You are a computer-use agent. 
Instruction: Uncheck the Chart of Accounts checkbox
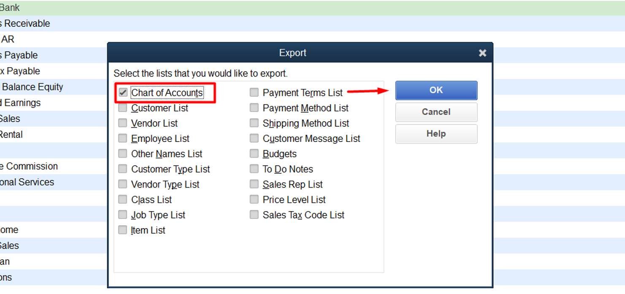[123, 93]
